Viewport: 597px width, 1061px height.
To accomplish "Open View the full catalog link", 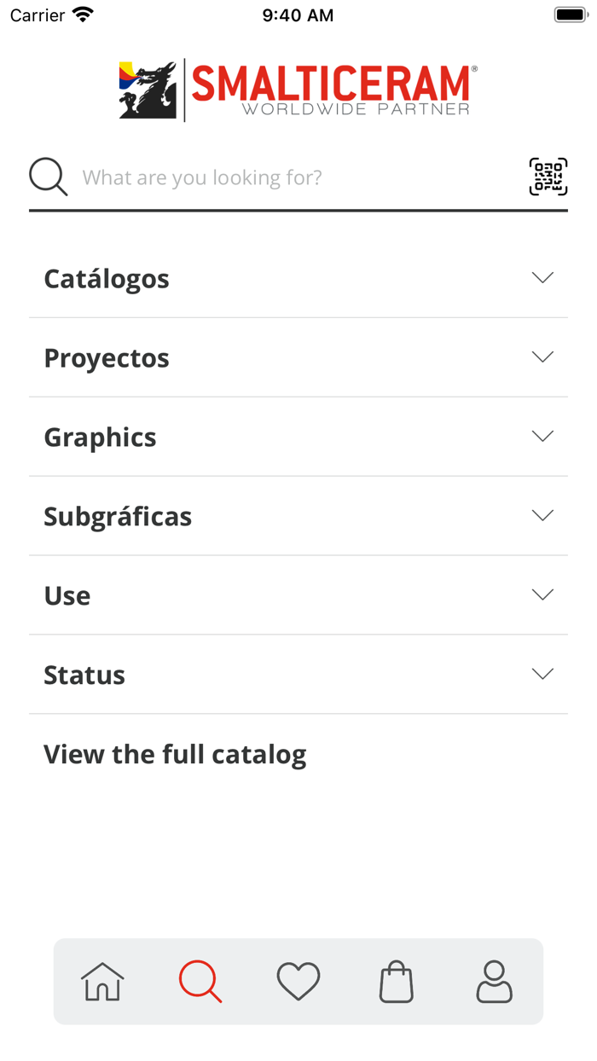I will tap(175, 755).
